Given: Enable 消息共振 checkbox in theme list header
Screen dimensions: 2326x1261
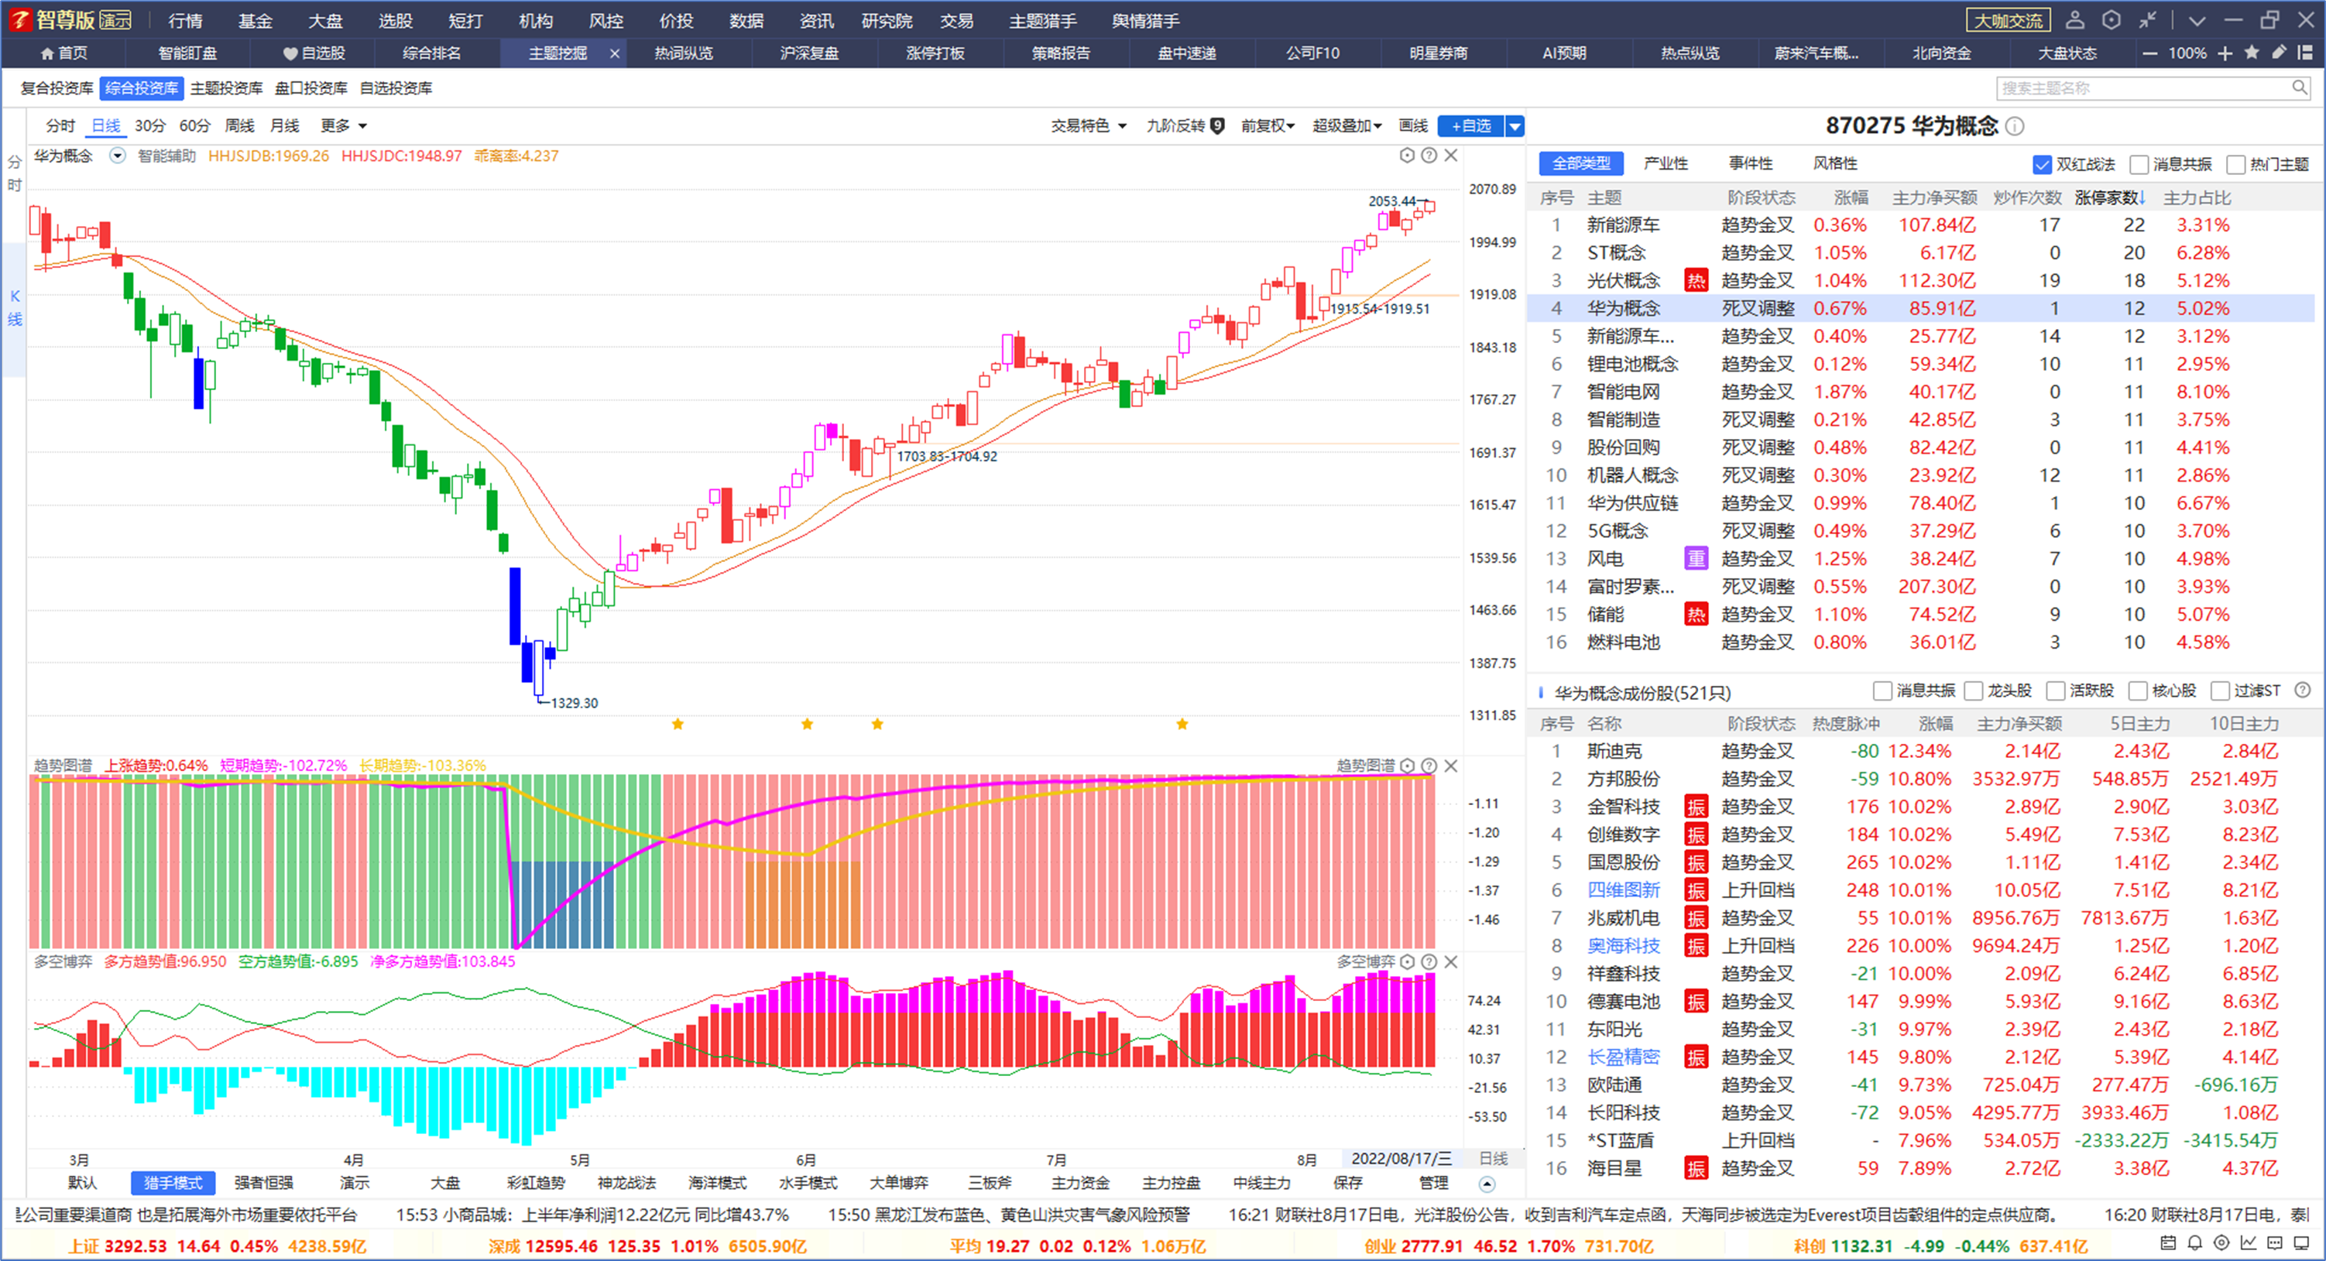Looking at the screenshot, I should (2139, 164).
